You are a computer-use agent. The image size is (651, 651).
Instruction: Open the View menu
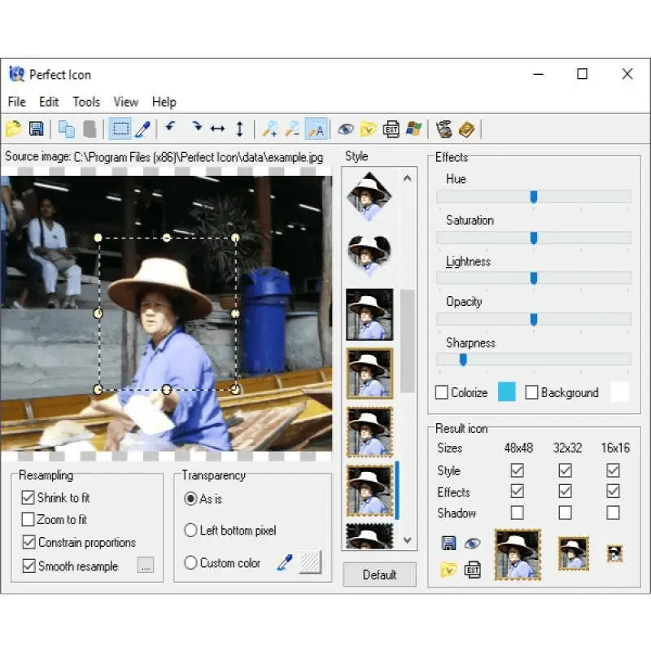coord(126,102)
